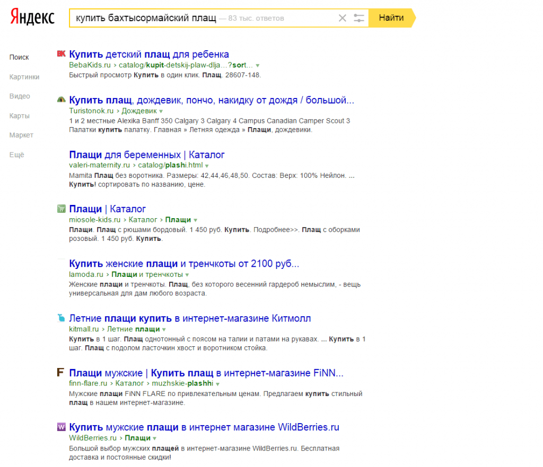Screen dimensions: 543x467
Task: Click the Turistonok tent favicon
Action: 62,100
